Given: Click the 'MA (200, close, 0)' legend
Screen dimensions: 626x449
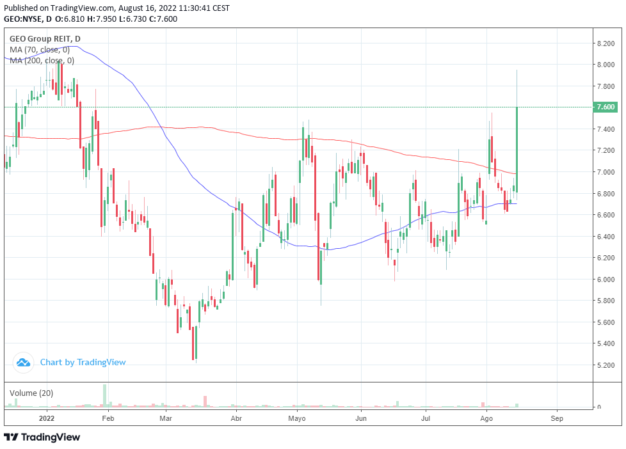Looking at the screenshot, I should 42,60.
